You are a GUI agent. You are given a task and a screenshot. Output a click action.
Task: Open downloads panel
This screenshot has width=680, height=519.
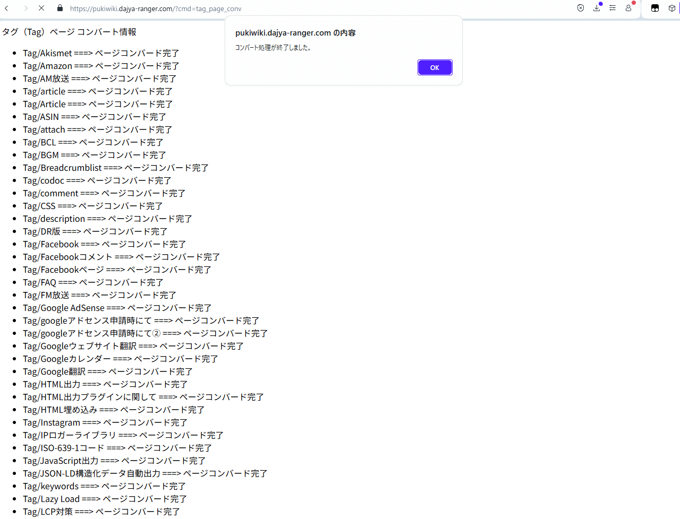pos(597,8)
